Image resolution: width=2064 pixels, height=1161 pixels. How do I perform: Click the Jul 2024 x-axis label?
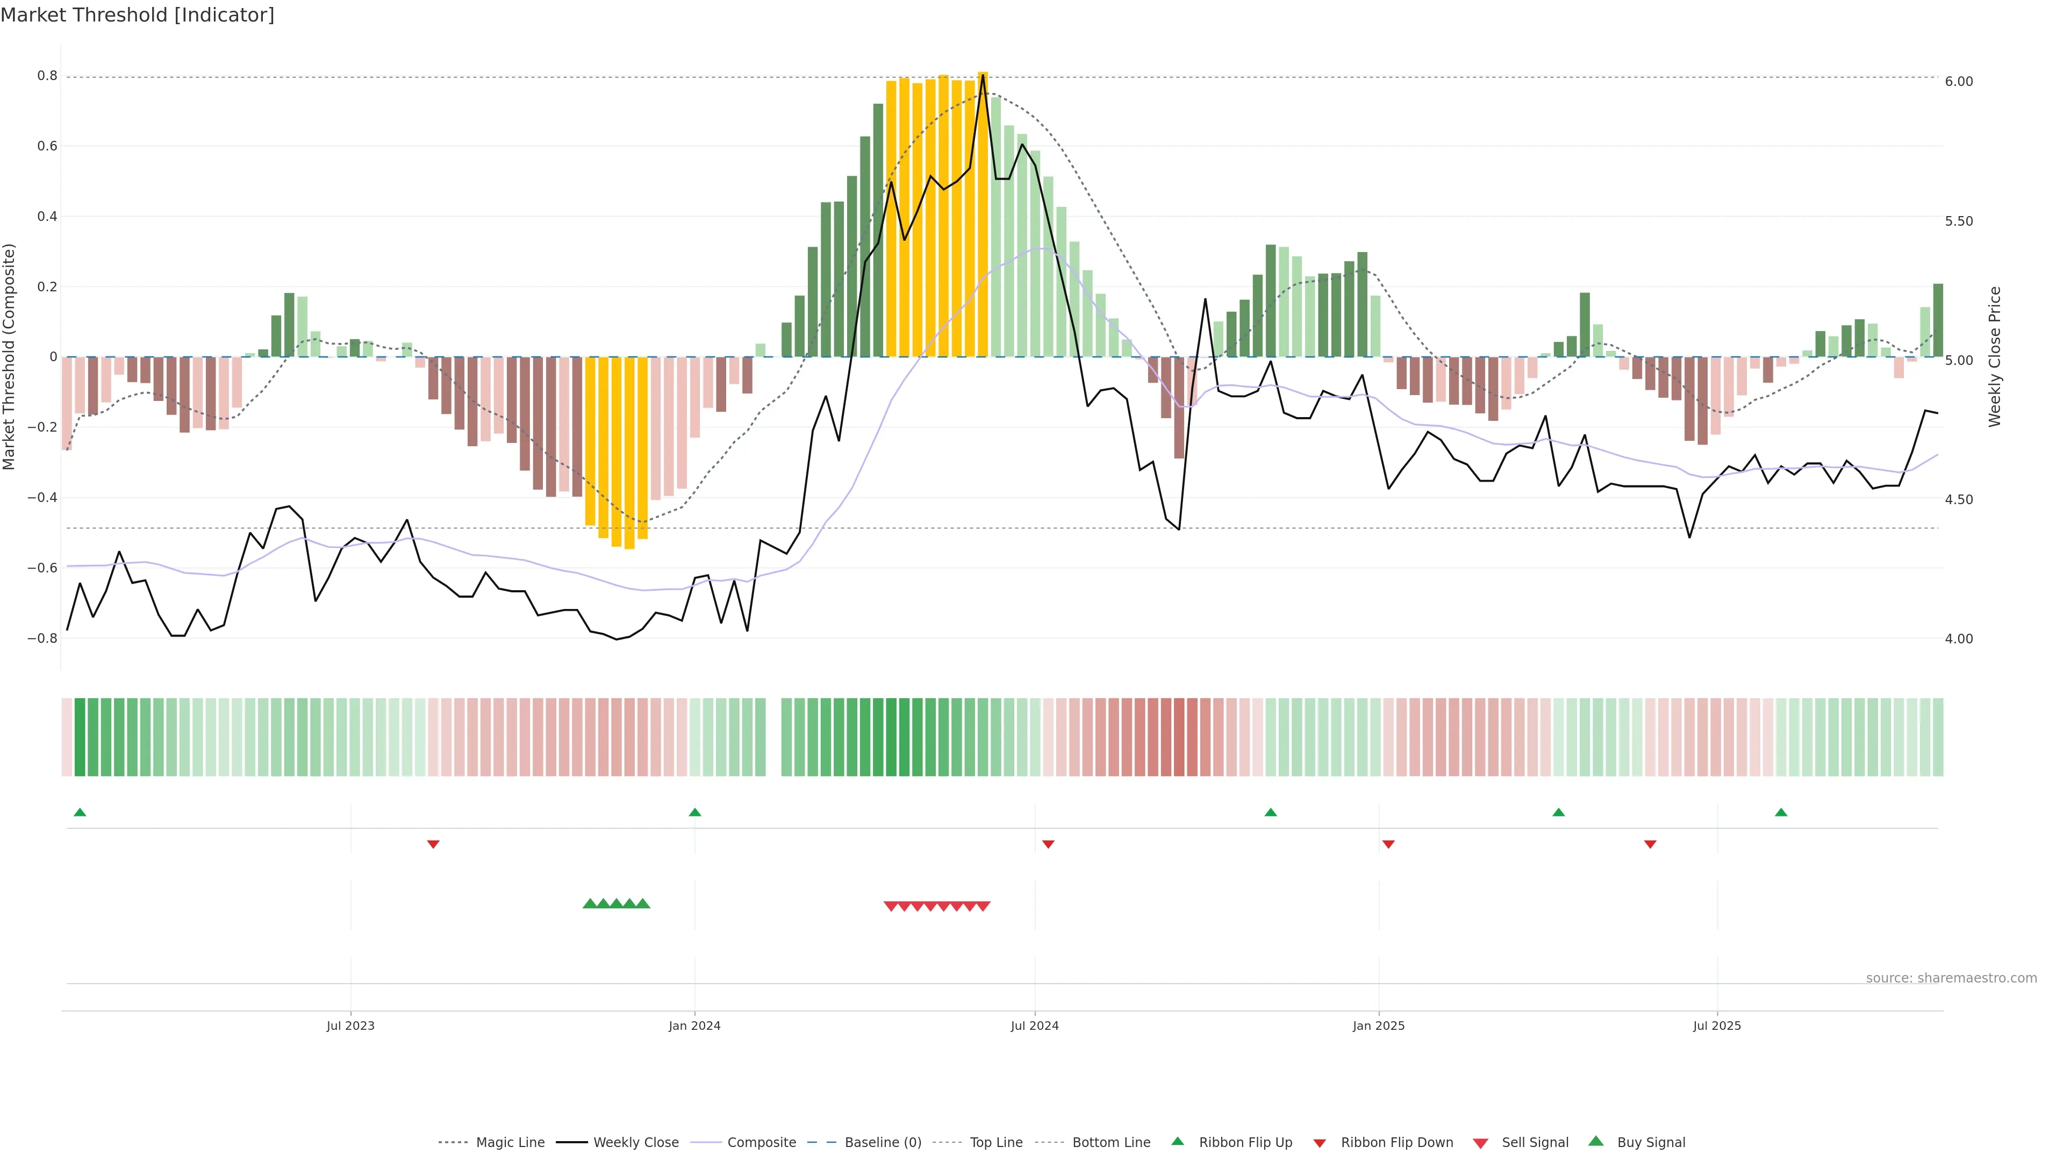(x=1034, y=1026)
